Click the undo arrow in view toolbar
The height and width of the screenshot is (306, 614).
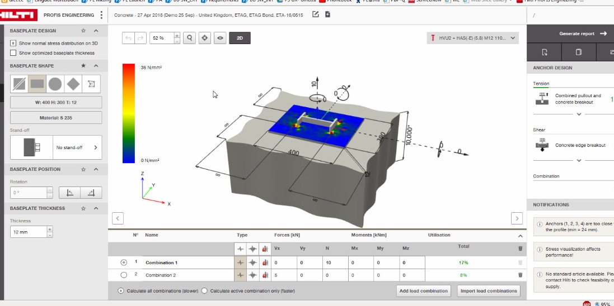pyautogui.click(x=128, y=38)
